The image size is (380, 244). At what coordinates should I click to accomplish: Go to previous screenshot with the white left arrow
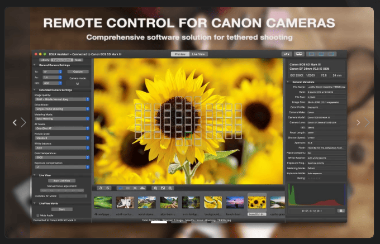[15, 123]
